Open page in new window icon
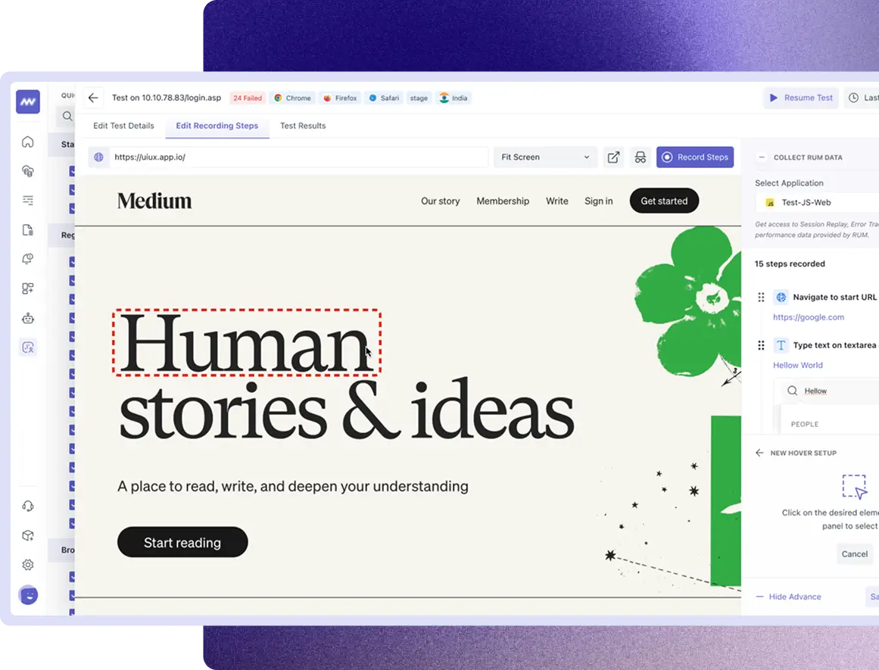This screenshot has width=879, height=670. pyautogui.click(x=613, y=157)
